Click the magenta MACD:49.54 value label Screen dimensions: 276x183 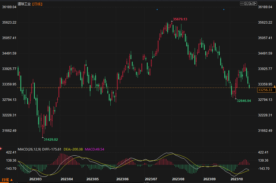(x=95, y=149)
